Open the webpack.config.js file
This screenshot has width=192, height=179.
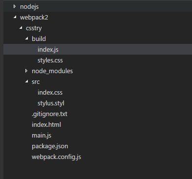pyautogui.click(x=56, y=157)
